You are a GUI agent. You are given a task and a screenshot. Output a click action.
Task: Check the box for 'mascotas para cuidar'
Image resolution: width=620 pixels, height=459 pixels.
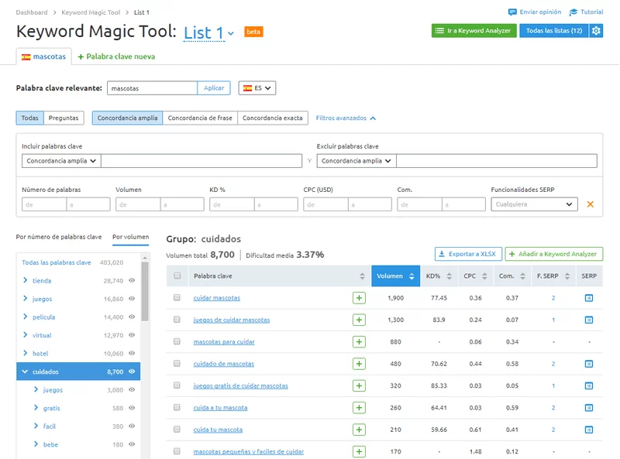click(177, 341)
